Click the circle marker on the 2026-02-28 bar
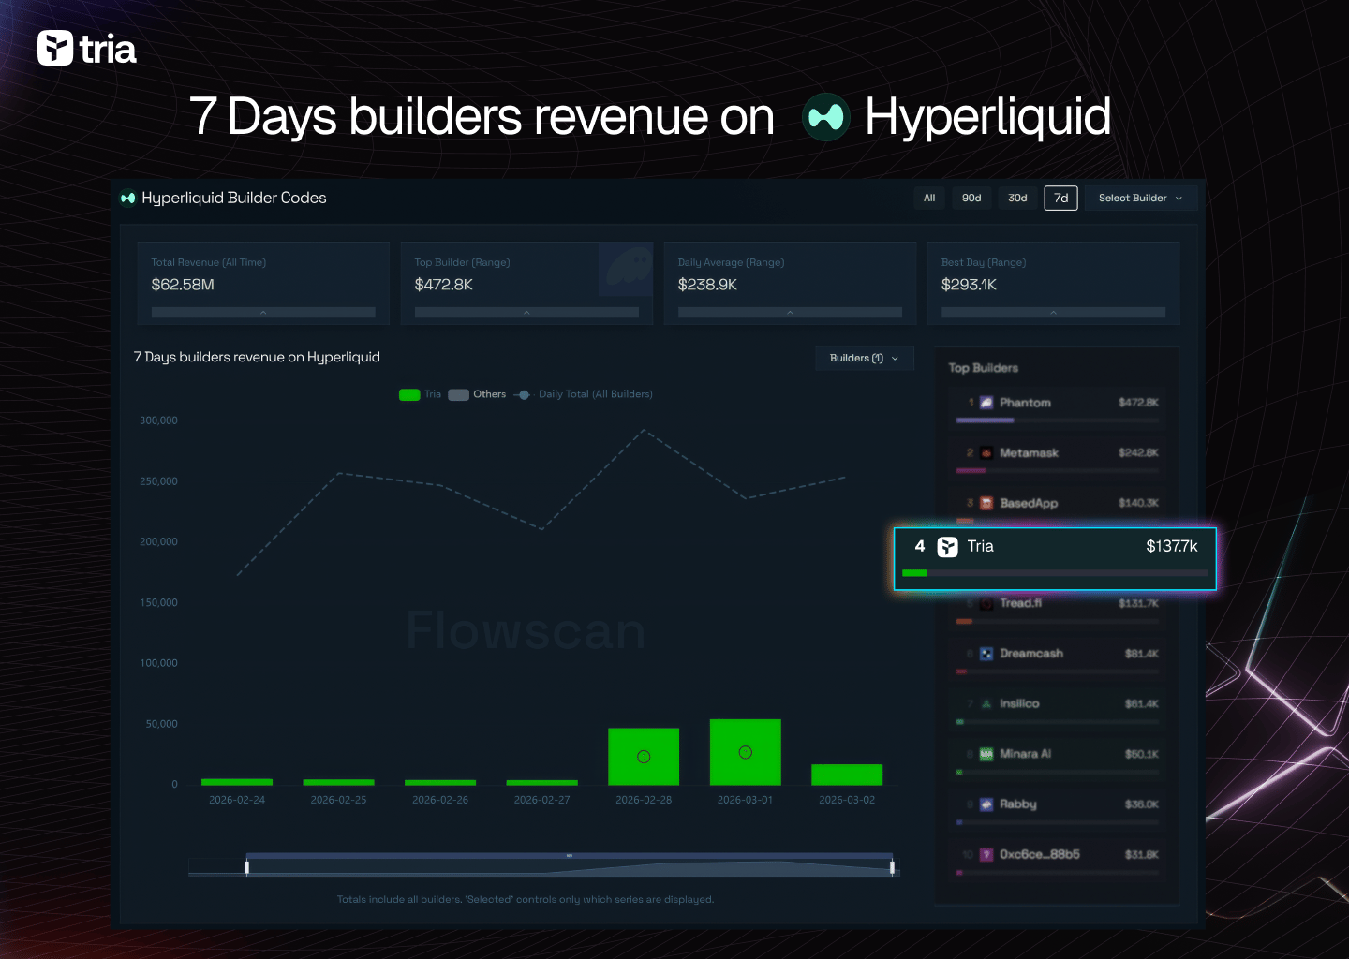Image resolution: width=1349 pixels, height=959 pixels. pos(644,757)
